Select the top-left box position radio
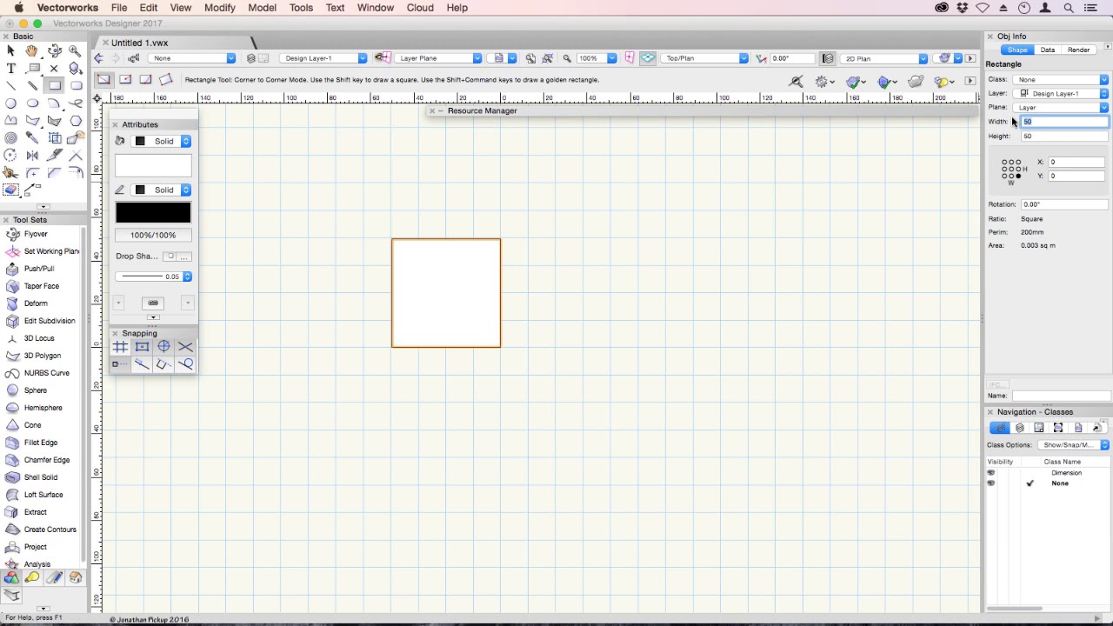 (1004, 162)
